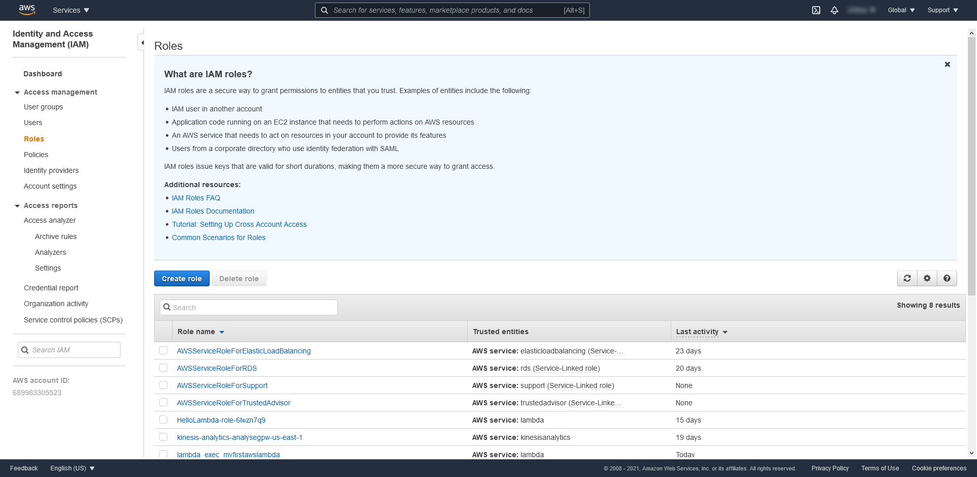977x477 pixels.
Task: Collapse the IAM side navigation panel
Action: pyautogui.click(x=142, y=42)
